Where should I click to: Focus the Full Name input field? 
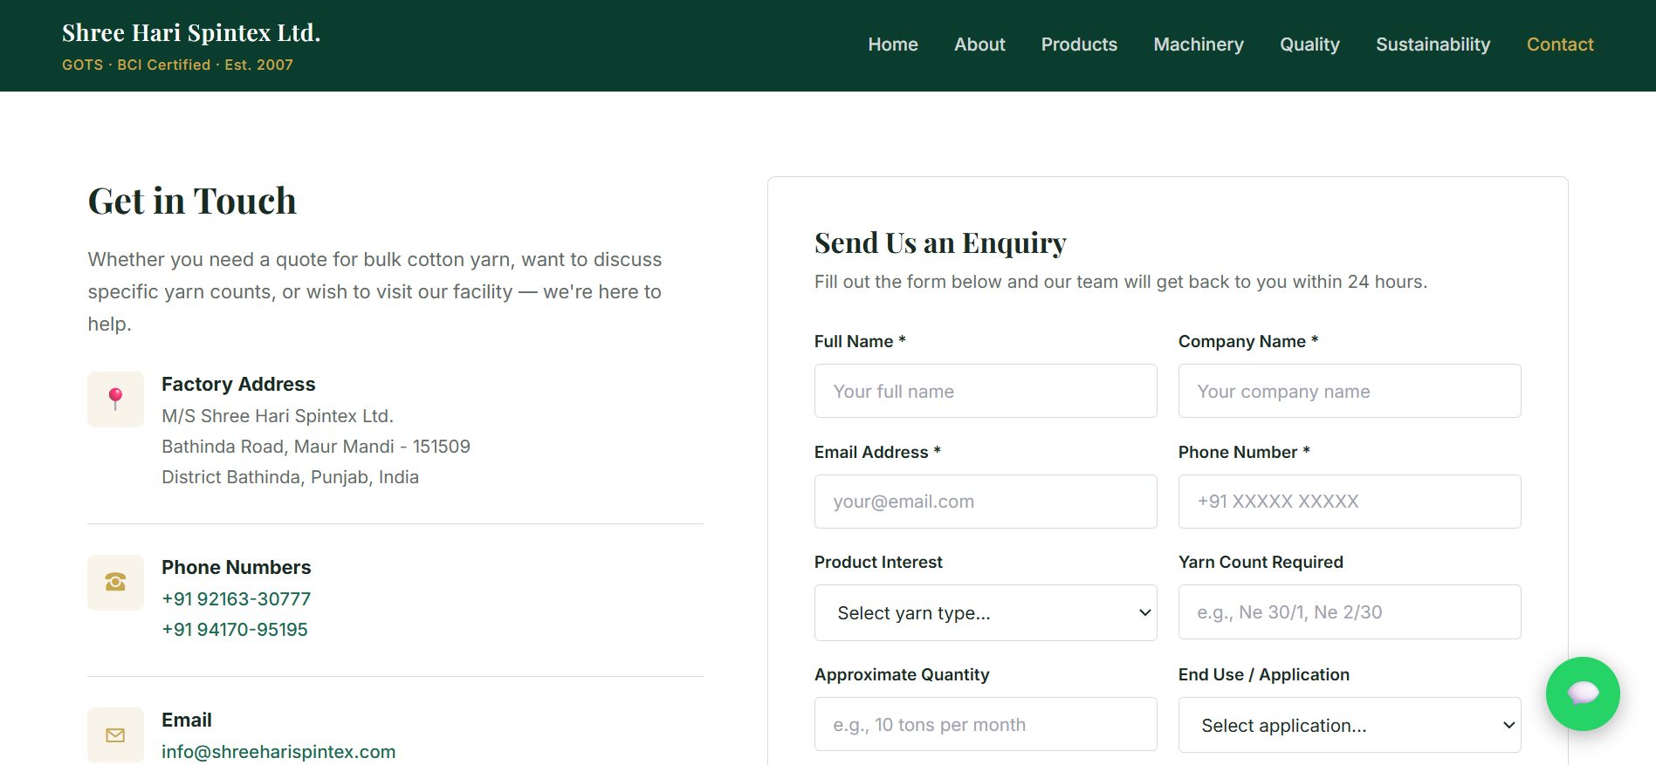tap(986, 391)
